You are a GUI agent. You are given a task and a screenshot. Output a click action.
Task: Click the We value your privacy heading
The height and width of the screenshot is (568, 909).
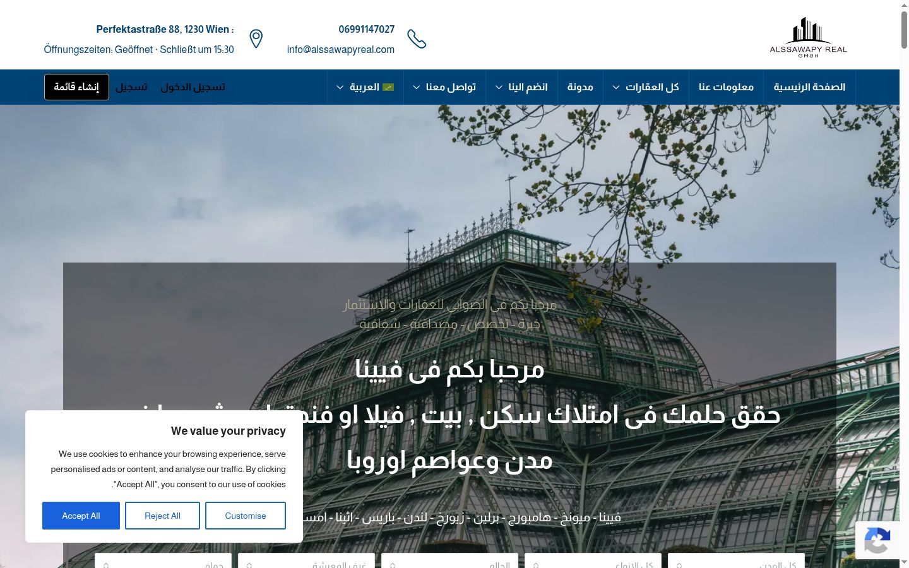click(x=228, y=431)
